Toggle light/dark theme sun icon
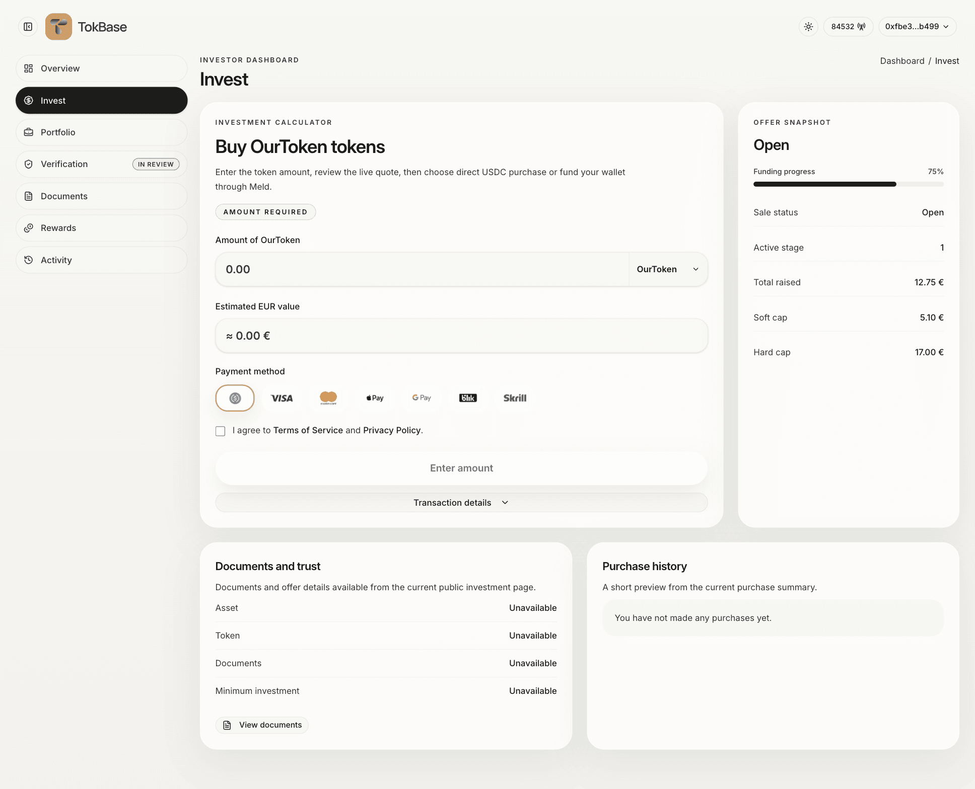 [808, 27]
